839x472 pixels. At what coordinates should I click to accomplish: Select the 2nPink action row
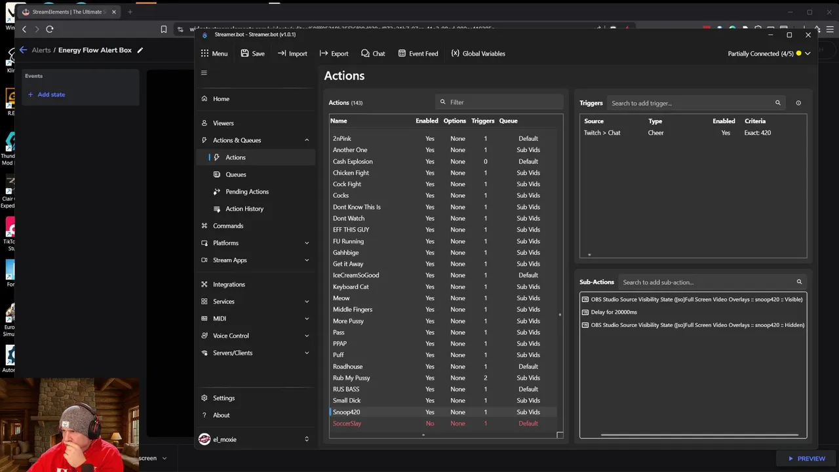pyautogui.click(x=443, y=138)
